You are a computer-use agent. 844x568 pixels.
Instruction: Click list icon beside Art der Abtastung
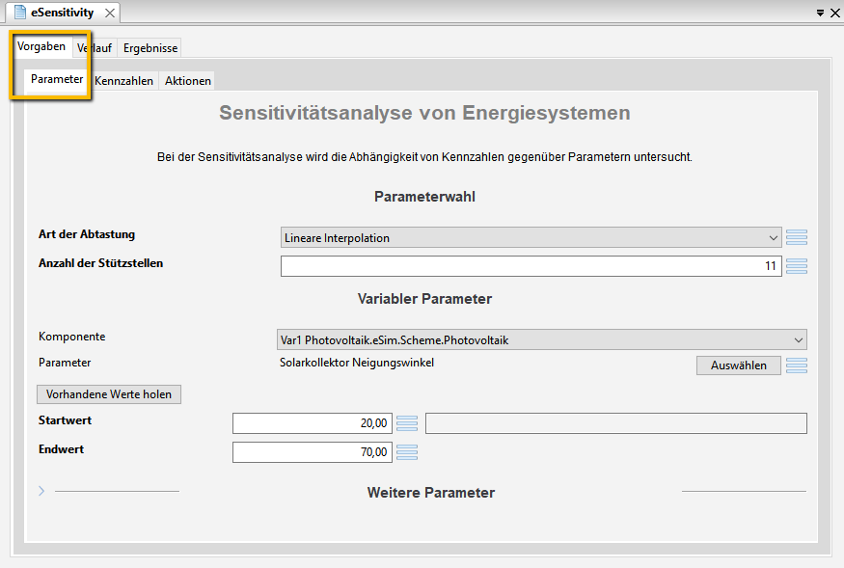tap(796, 237)
